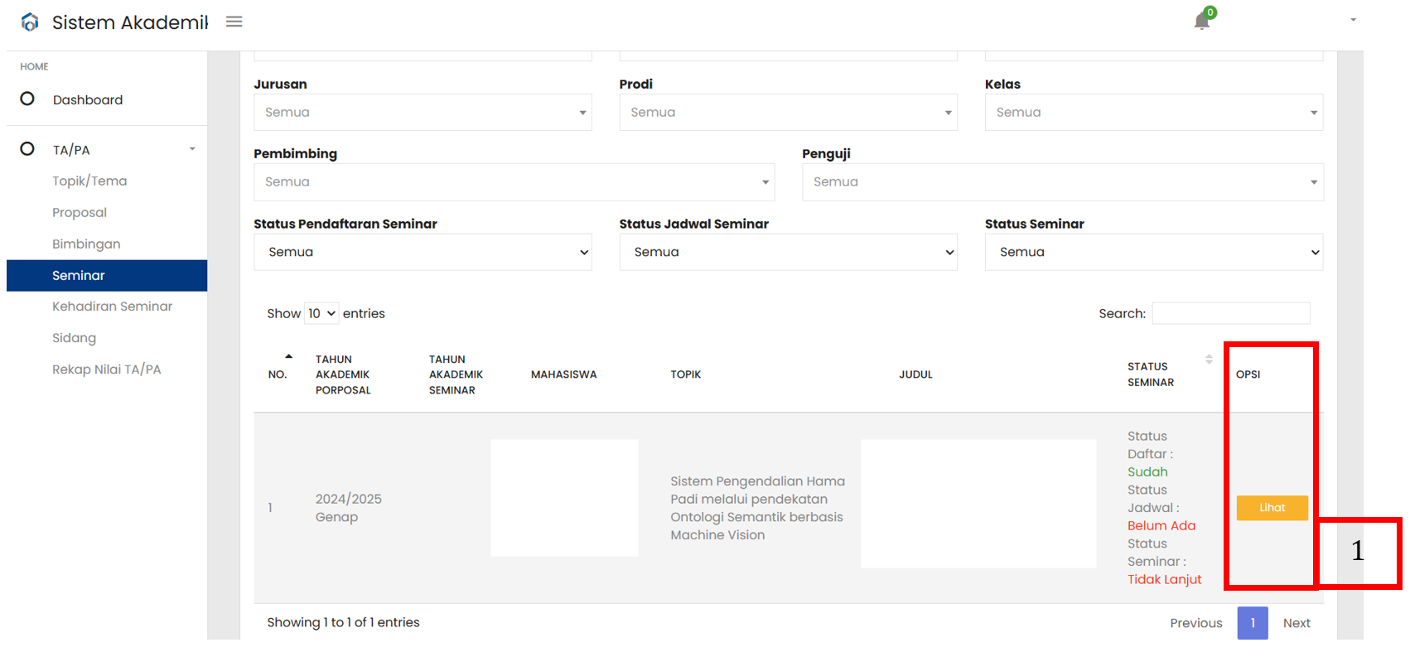1410x657 pixels.
Task: Click the 2024/2025 Genap cell
Action: tap(348, 508)
